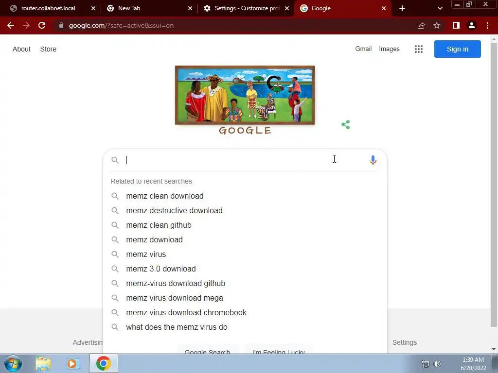Switch to the Settings - Customize profile tab
This screenshot has height=373, width=498.
pyautogui.click(x=247, y=8)
